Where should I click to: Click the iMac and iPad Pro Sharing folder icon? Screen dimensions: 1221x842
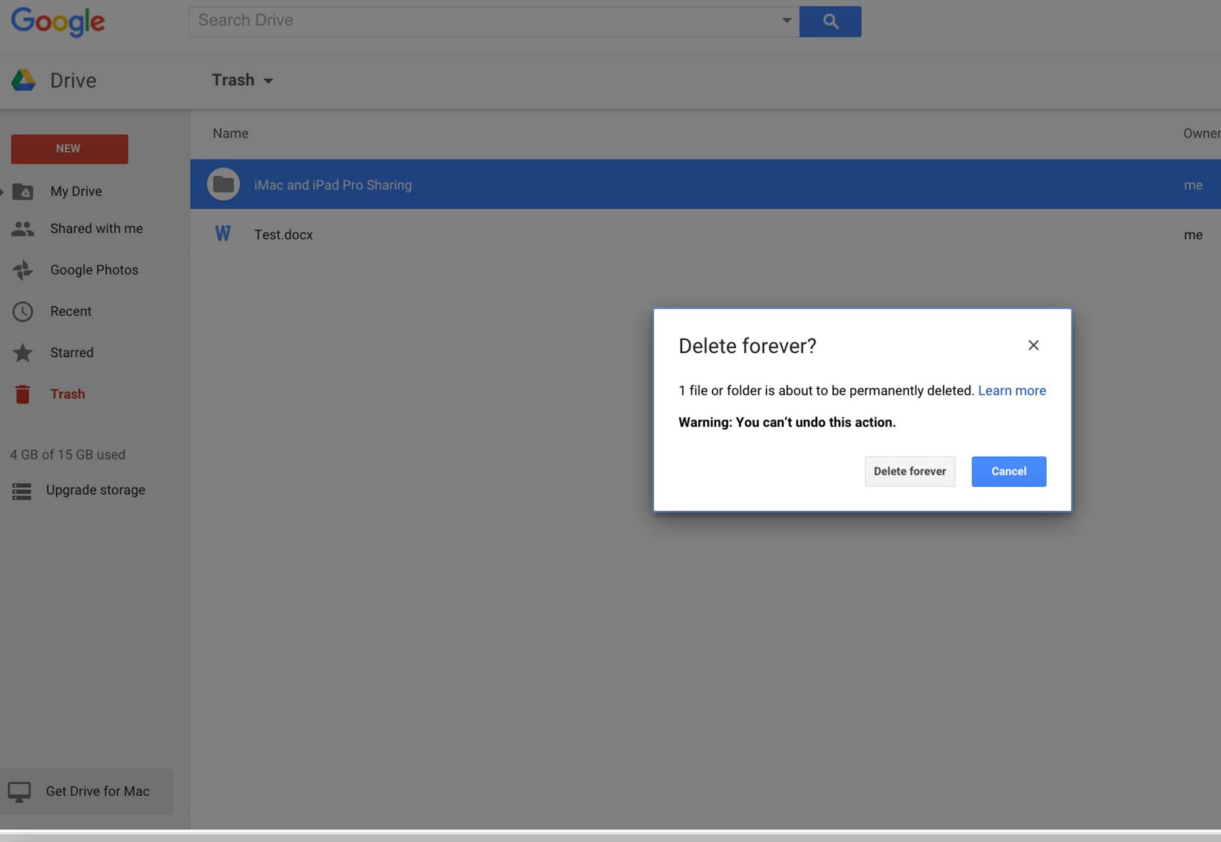(224, 184)
